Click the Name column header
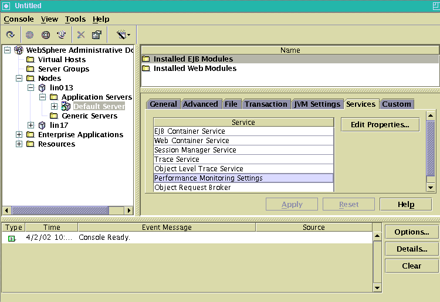Screen dimensions: 440x302 coord(290,50)
